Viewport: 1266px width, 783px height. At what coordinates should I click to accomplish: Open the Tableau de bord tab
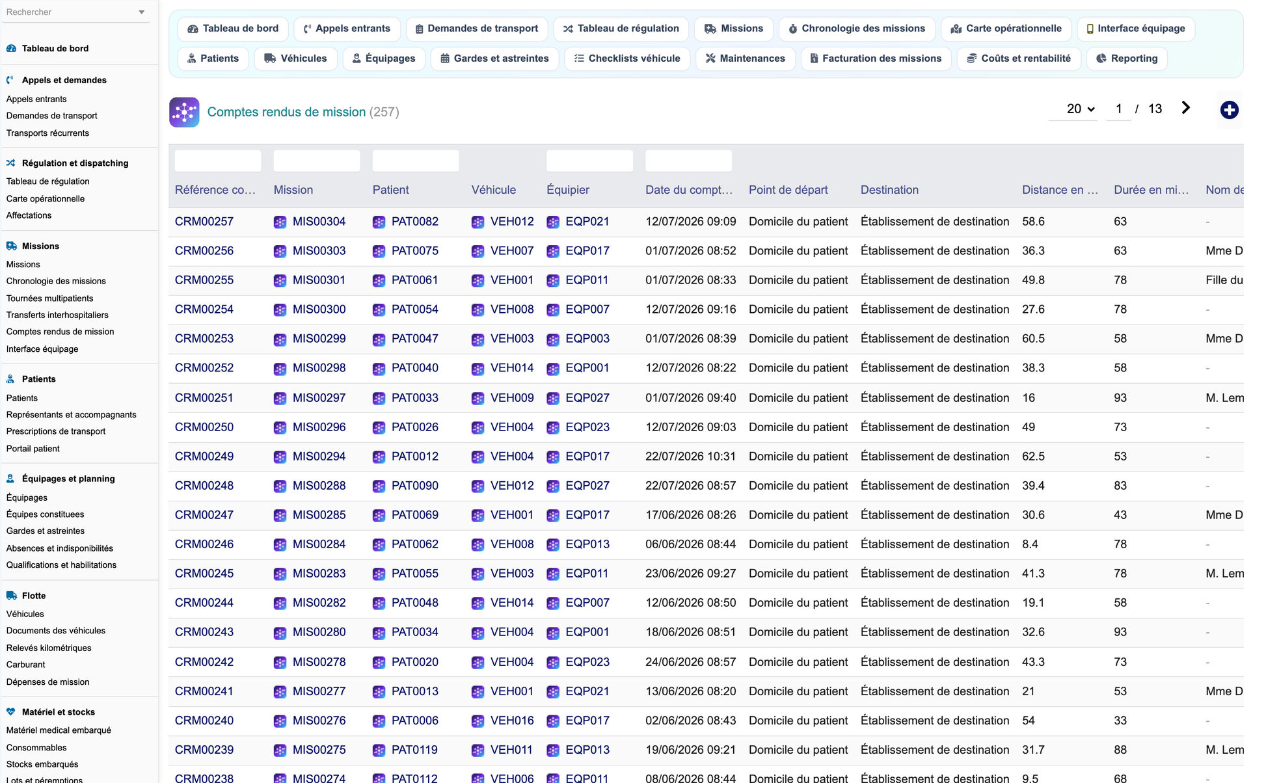coord(233,29)
